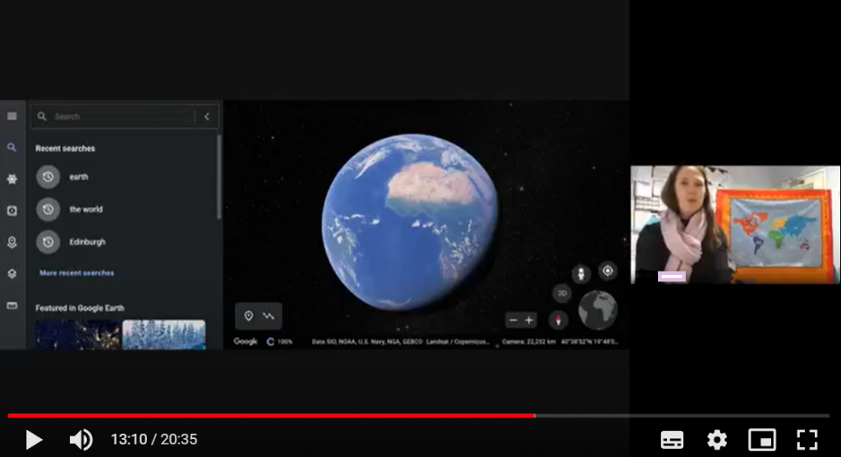Click history icon beside 'earth'
The image size is (841, 457).
click(48, 176)
